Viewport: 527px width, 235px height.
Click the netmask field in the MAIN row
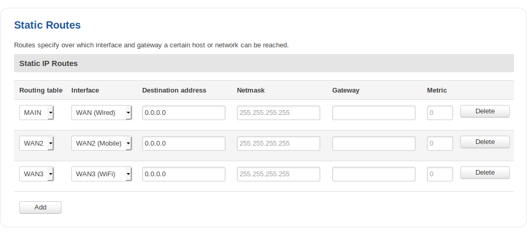point(278,113)
